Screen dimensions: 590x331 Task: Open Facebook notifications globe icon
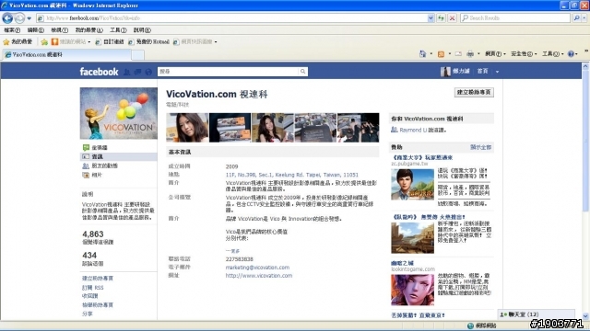(148, 72)
